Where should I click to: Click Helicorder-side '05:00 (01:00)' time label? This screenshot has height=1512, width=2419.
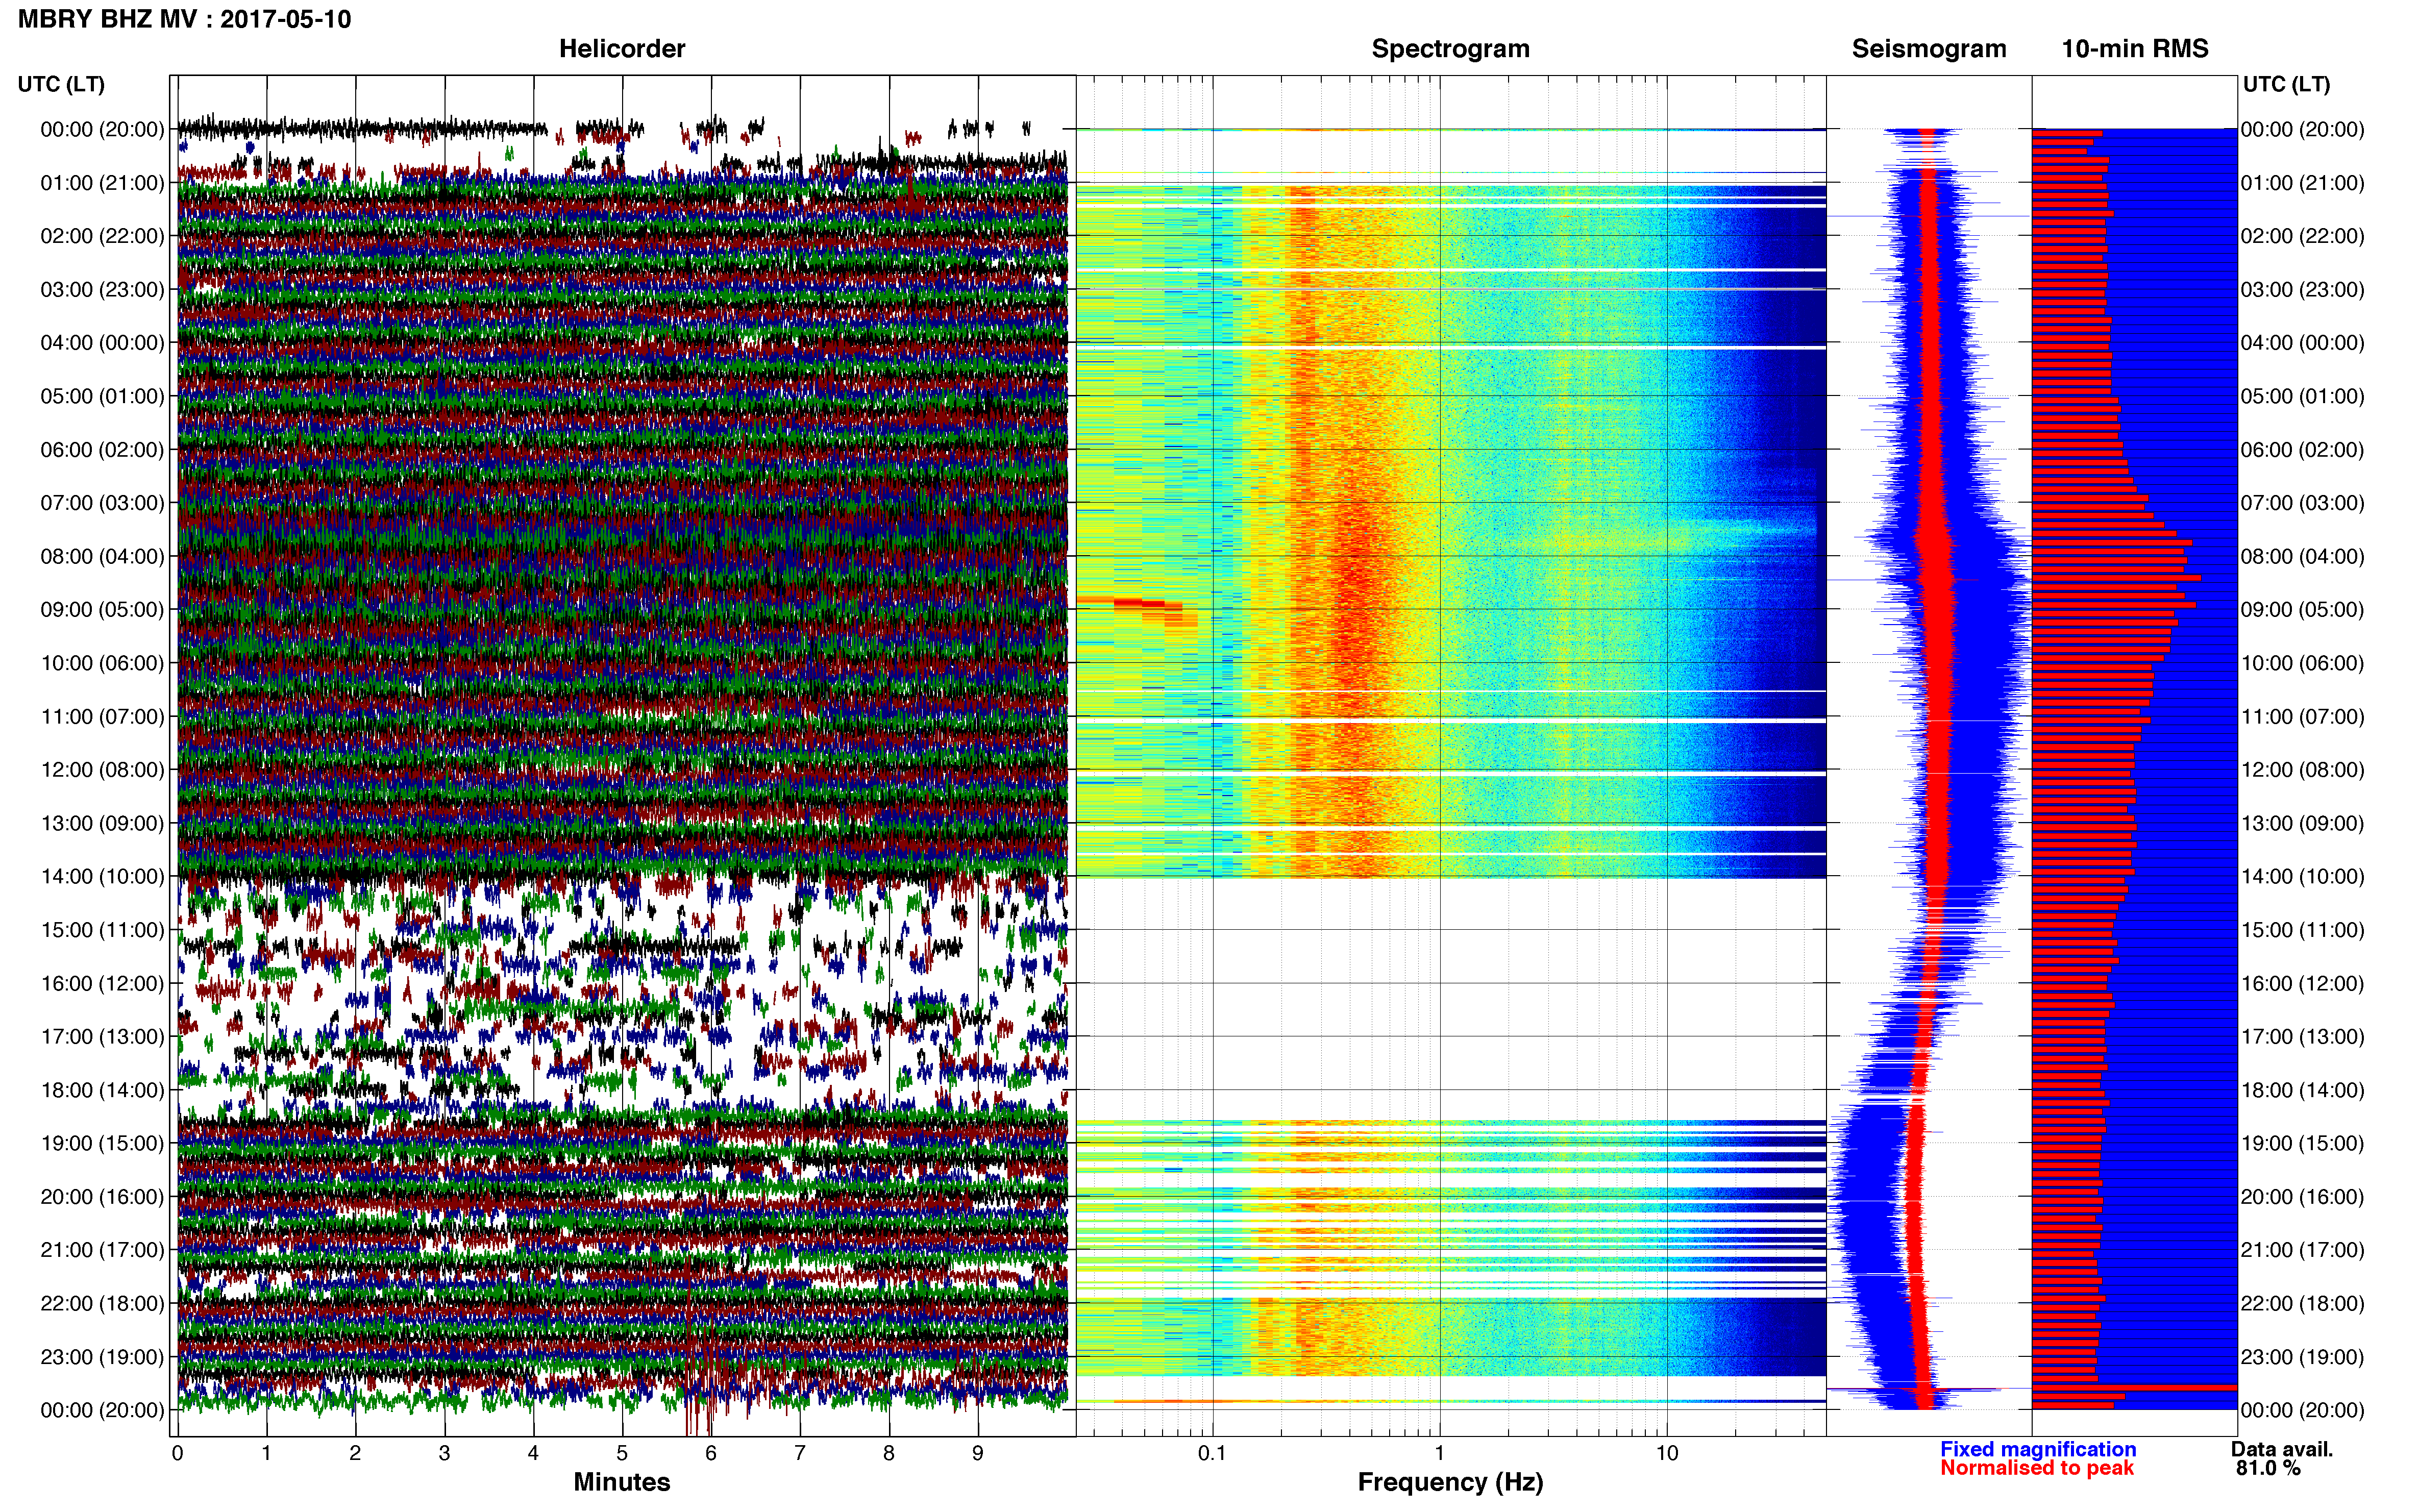(x=102, y=396)
